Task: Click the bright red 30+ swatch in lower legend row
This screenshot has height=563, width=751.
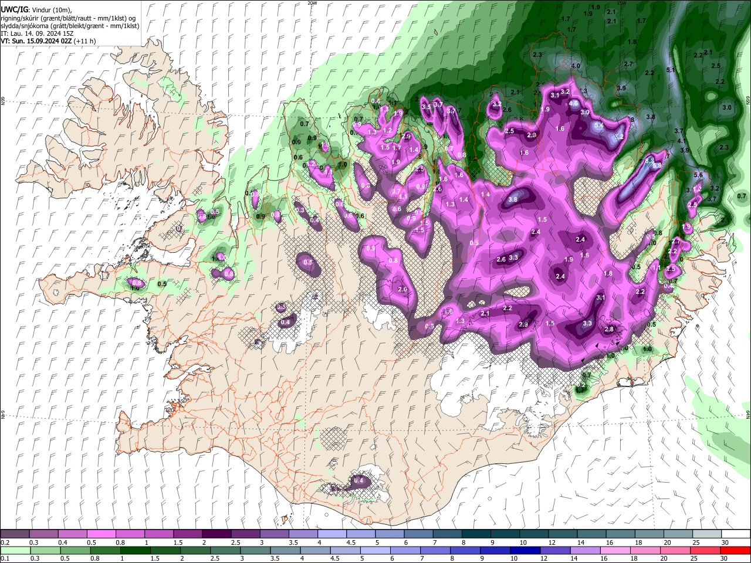Action: click(x=736, y=550)
